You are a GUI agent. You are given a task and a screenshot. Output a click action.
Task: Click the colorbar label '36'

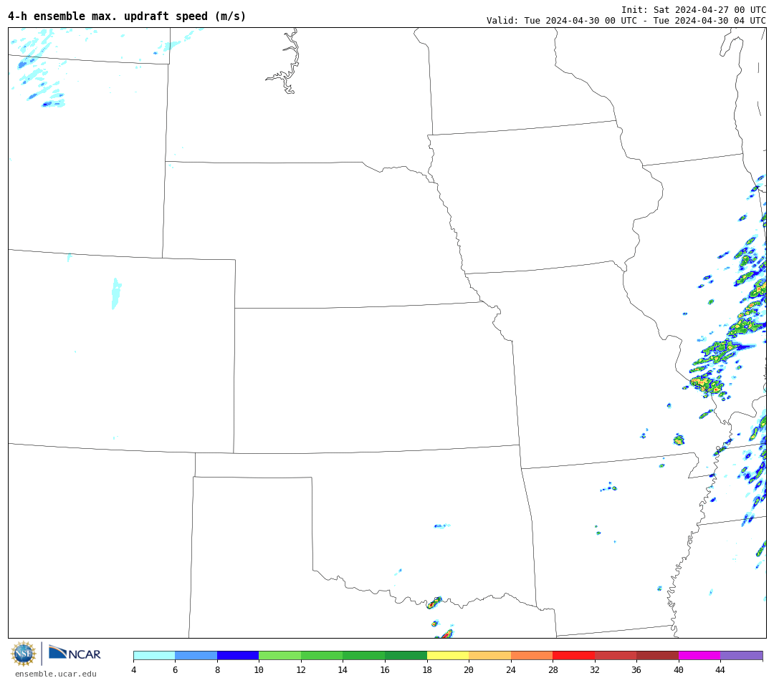pos(637,669)
